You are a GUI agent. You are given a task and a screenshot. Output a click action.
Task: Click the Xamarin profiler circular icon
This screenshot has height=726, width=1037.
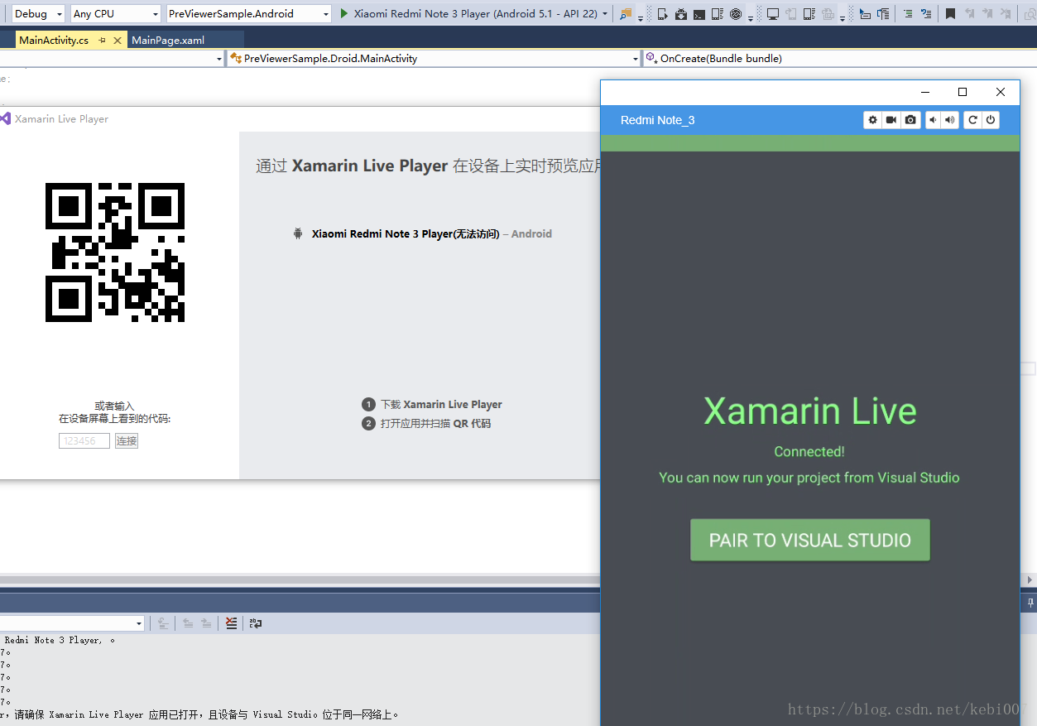(x=736, y=14)
